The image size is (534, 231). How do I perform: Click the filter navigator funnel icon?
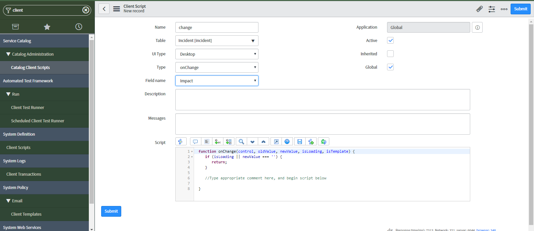pos(8,10)
